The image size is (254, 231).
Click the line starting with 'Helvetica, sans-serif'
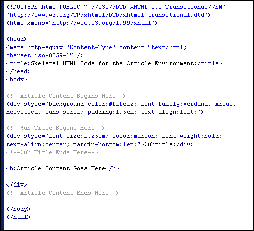tap(105, 112)
